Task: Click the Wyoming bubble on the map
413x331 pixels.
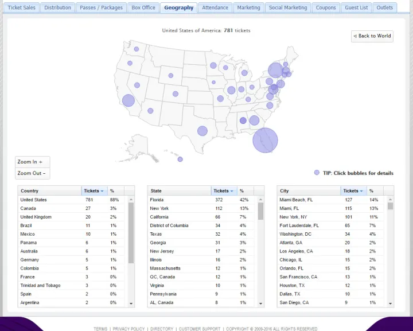Action: (171, 76)
